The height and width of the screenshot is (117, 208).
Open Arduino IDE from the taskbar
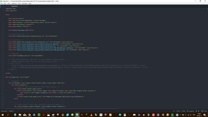pos(120,115)
